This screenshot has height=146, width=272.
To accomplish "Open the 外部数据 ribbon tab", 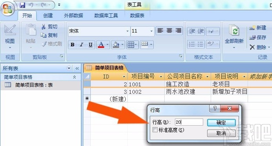I will coord(74,16).
